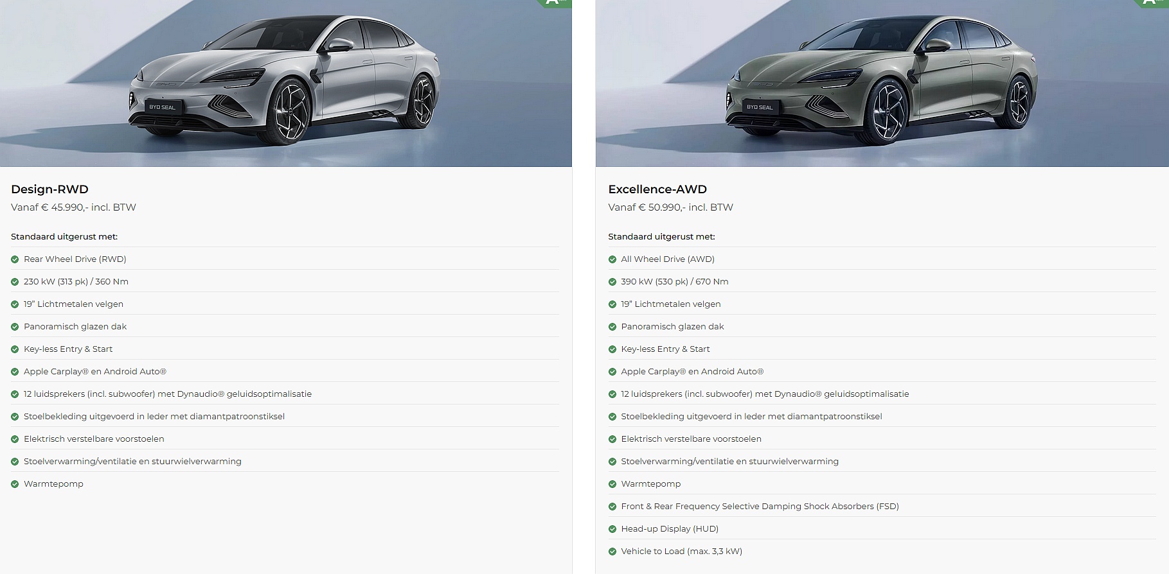Click Front & Rear Frequency Selective Damping text
The width and height of the screenshot is (1169, 574).
(x=760, y=507)
